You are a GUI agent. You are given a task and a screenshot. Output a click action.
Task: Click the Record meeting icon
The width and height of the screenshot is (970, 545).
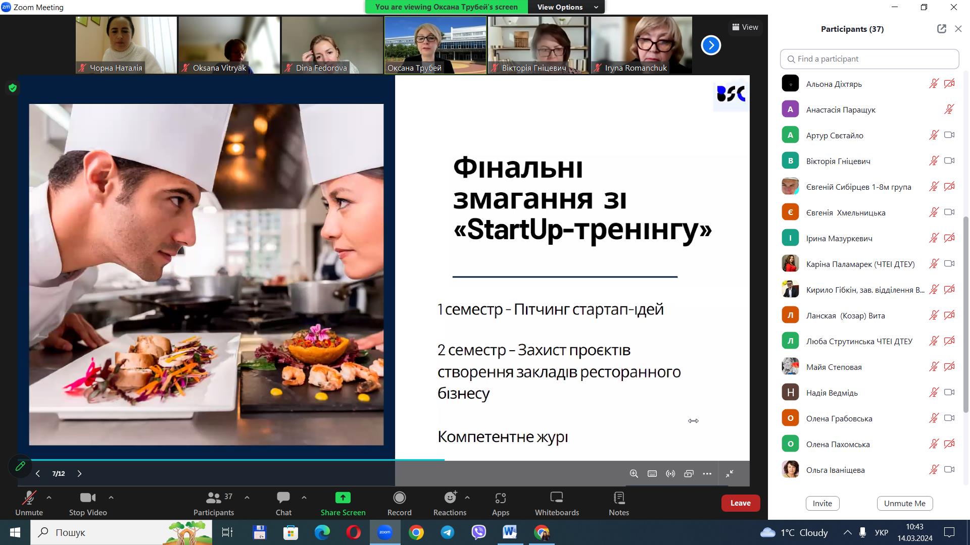399,498
